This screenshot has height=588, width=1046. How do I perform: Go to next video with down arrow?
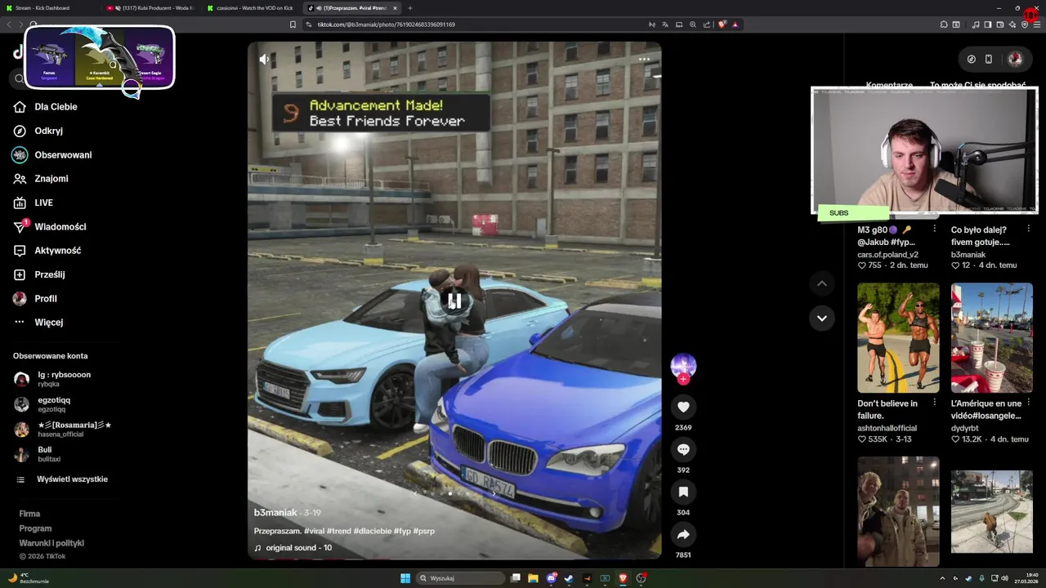coord(822,318)
